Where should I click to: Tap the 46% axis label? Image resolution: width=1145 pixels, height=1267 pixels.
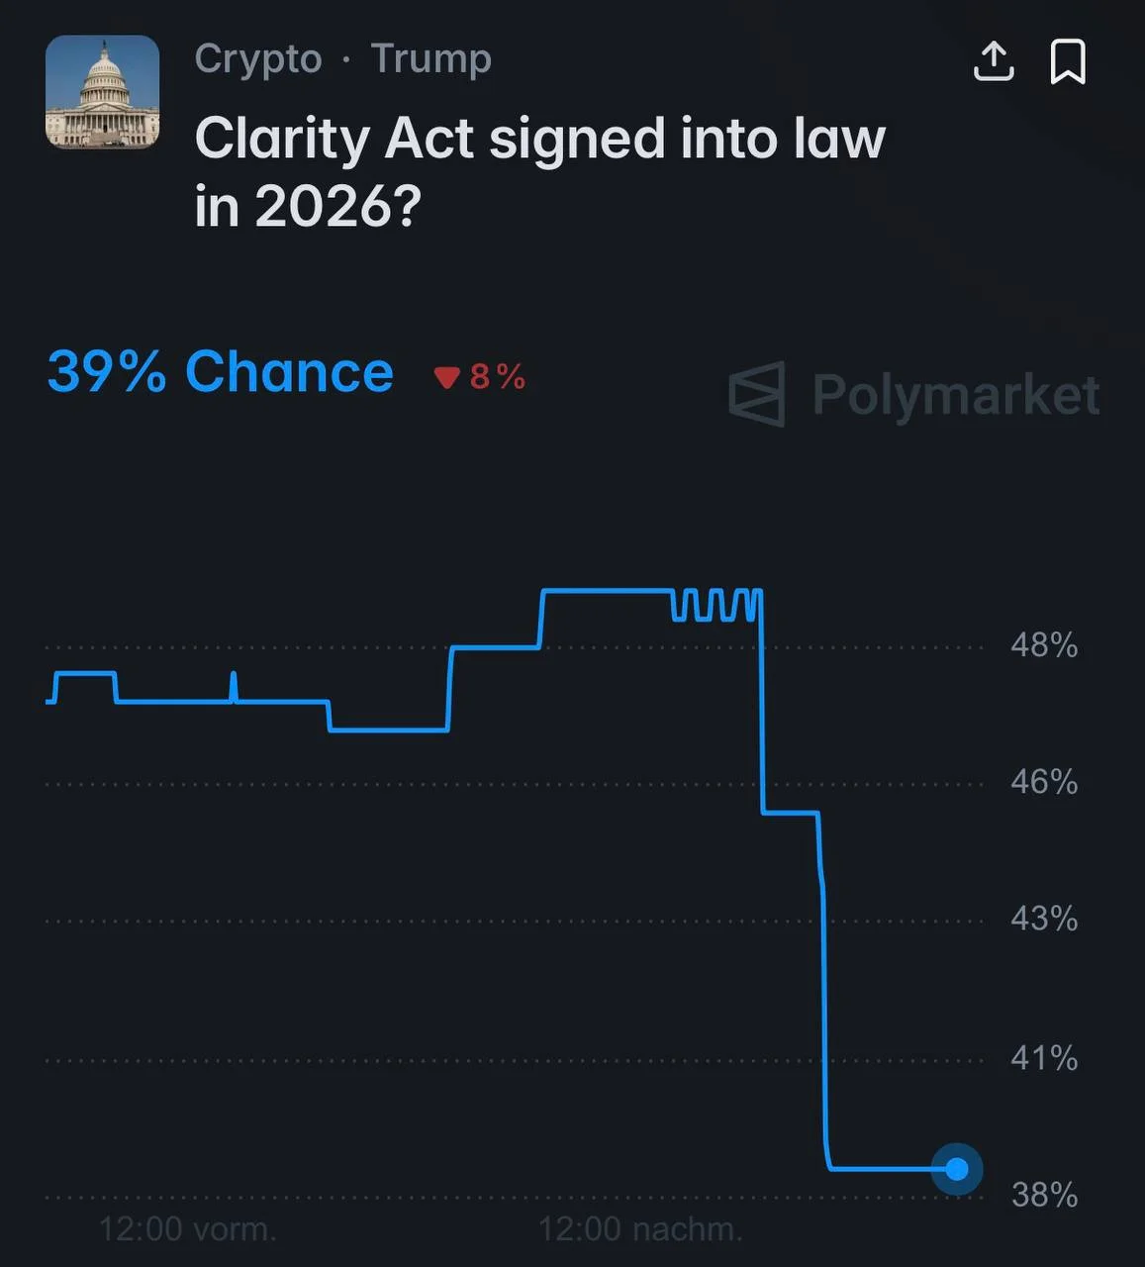[1044, 782]
